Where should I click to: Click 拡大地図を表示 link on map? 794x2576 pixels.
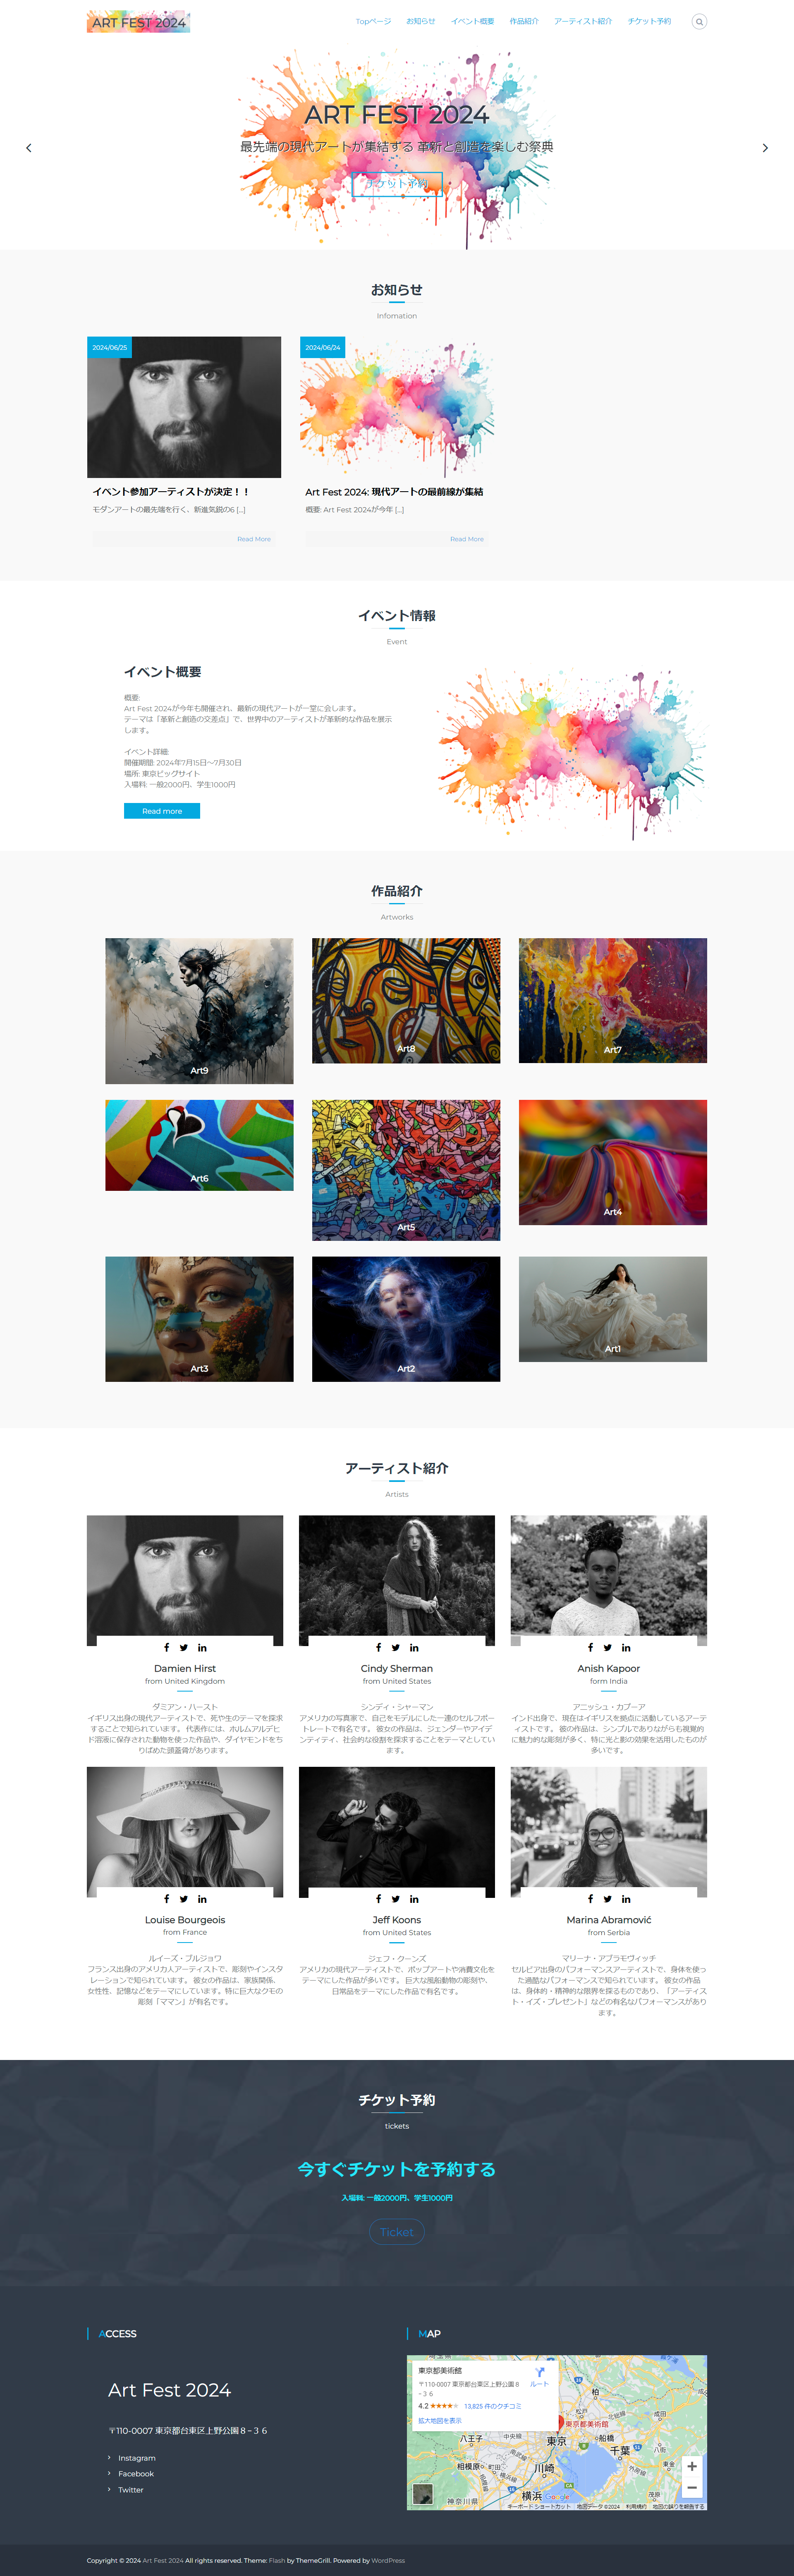[x=440, y=2421]
